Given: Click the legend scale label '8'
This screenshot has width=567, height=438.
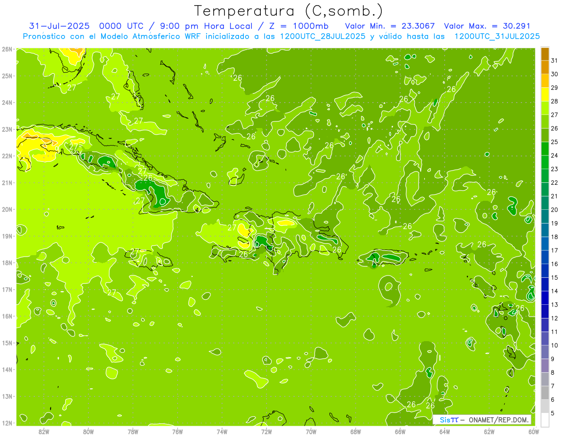Looking at the screenshot, I should pyautogui.click(x=553, y=372).
